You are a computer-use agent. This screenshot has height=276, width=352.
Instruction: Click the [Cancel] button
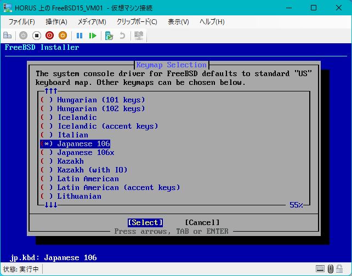click(x=202, y=223)
